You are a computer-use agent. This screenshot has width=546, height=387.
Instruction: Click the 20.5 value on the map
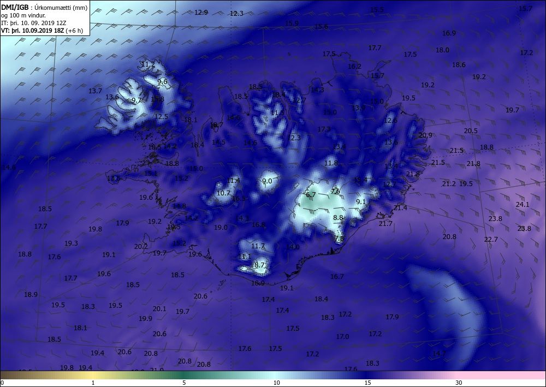tap(471, 130)
